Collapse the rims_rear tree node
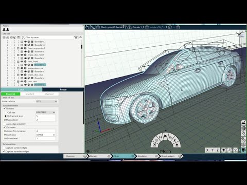This screenshot has height=185, width=247. coord(18,81)
